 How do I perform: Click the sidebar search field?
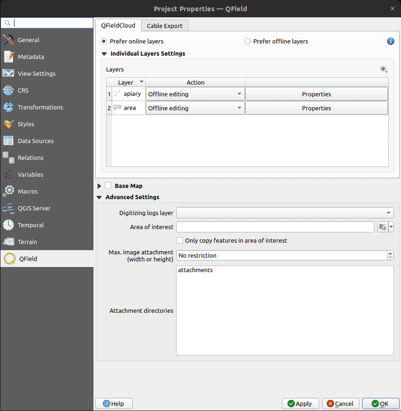click(51, 23)
